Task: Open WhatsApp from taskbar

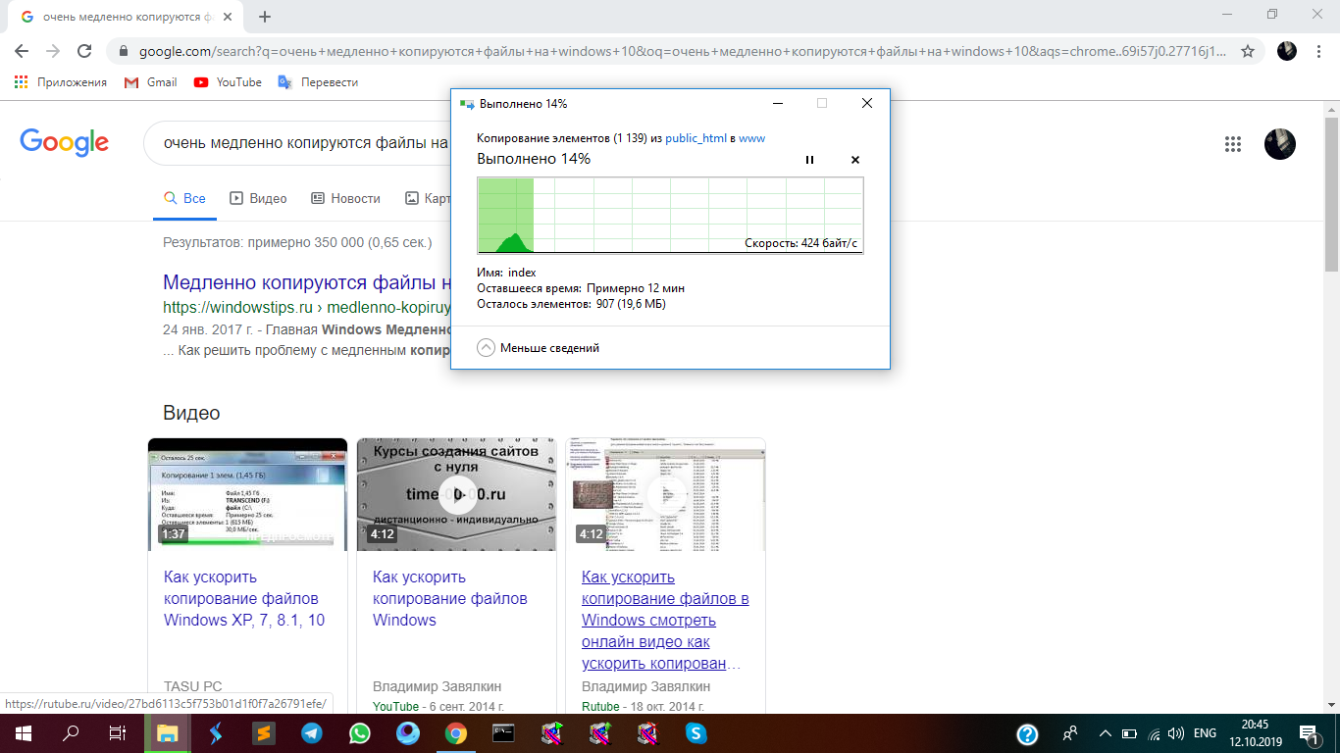Action: click(x=359, y=733)
